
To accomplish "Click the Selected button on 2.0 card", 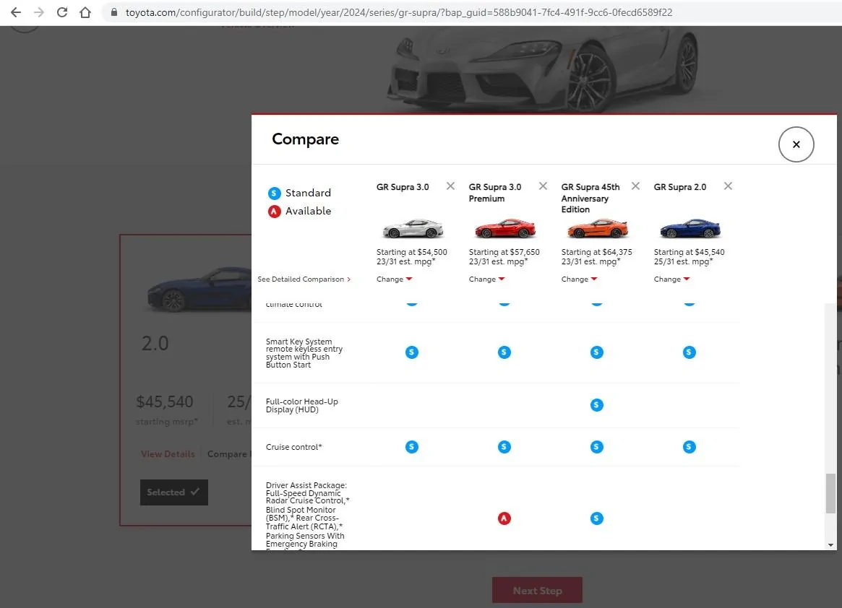I will [174, 492].
